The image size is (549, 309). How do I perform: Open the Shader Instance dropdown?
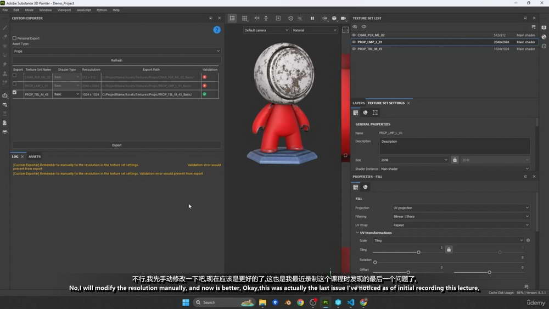click(x=455, y=169)
